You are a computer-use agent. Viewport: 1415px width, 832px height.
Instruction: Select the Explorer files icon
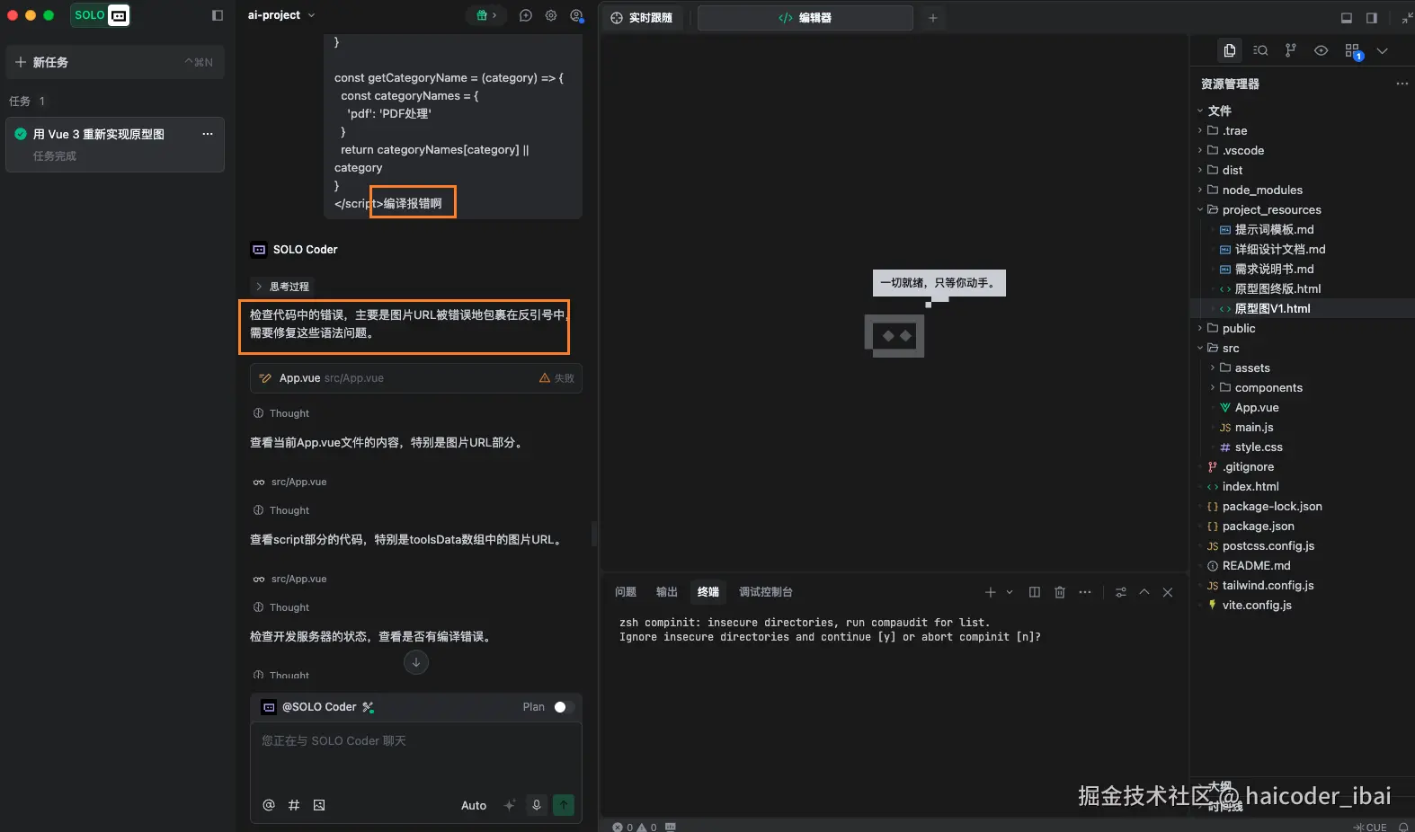point(1230,50)
